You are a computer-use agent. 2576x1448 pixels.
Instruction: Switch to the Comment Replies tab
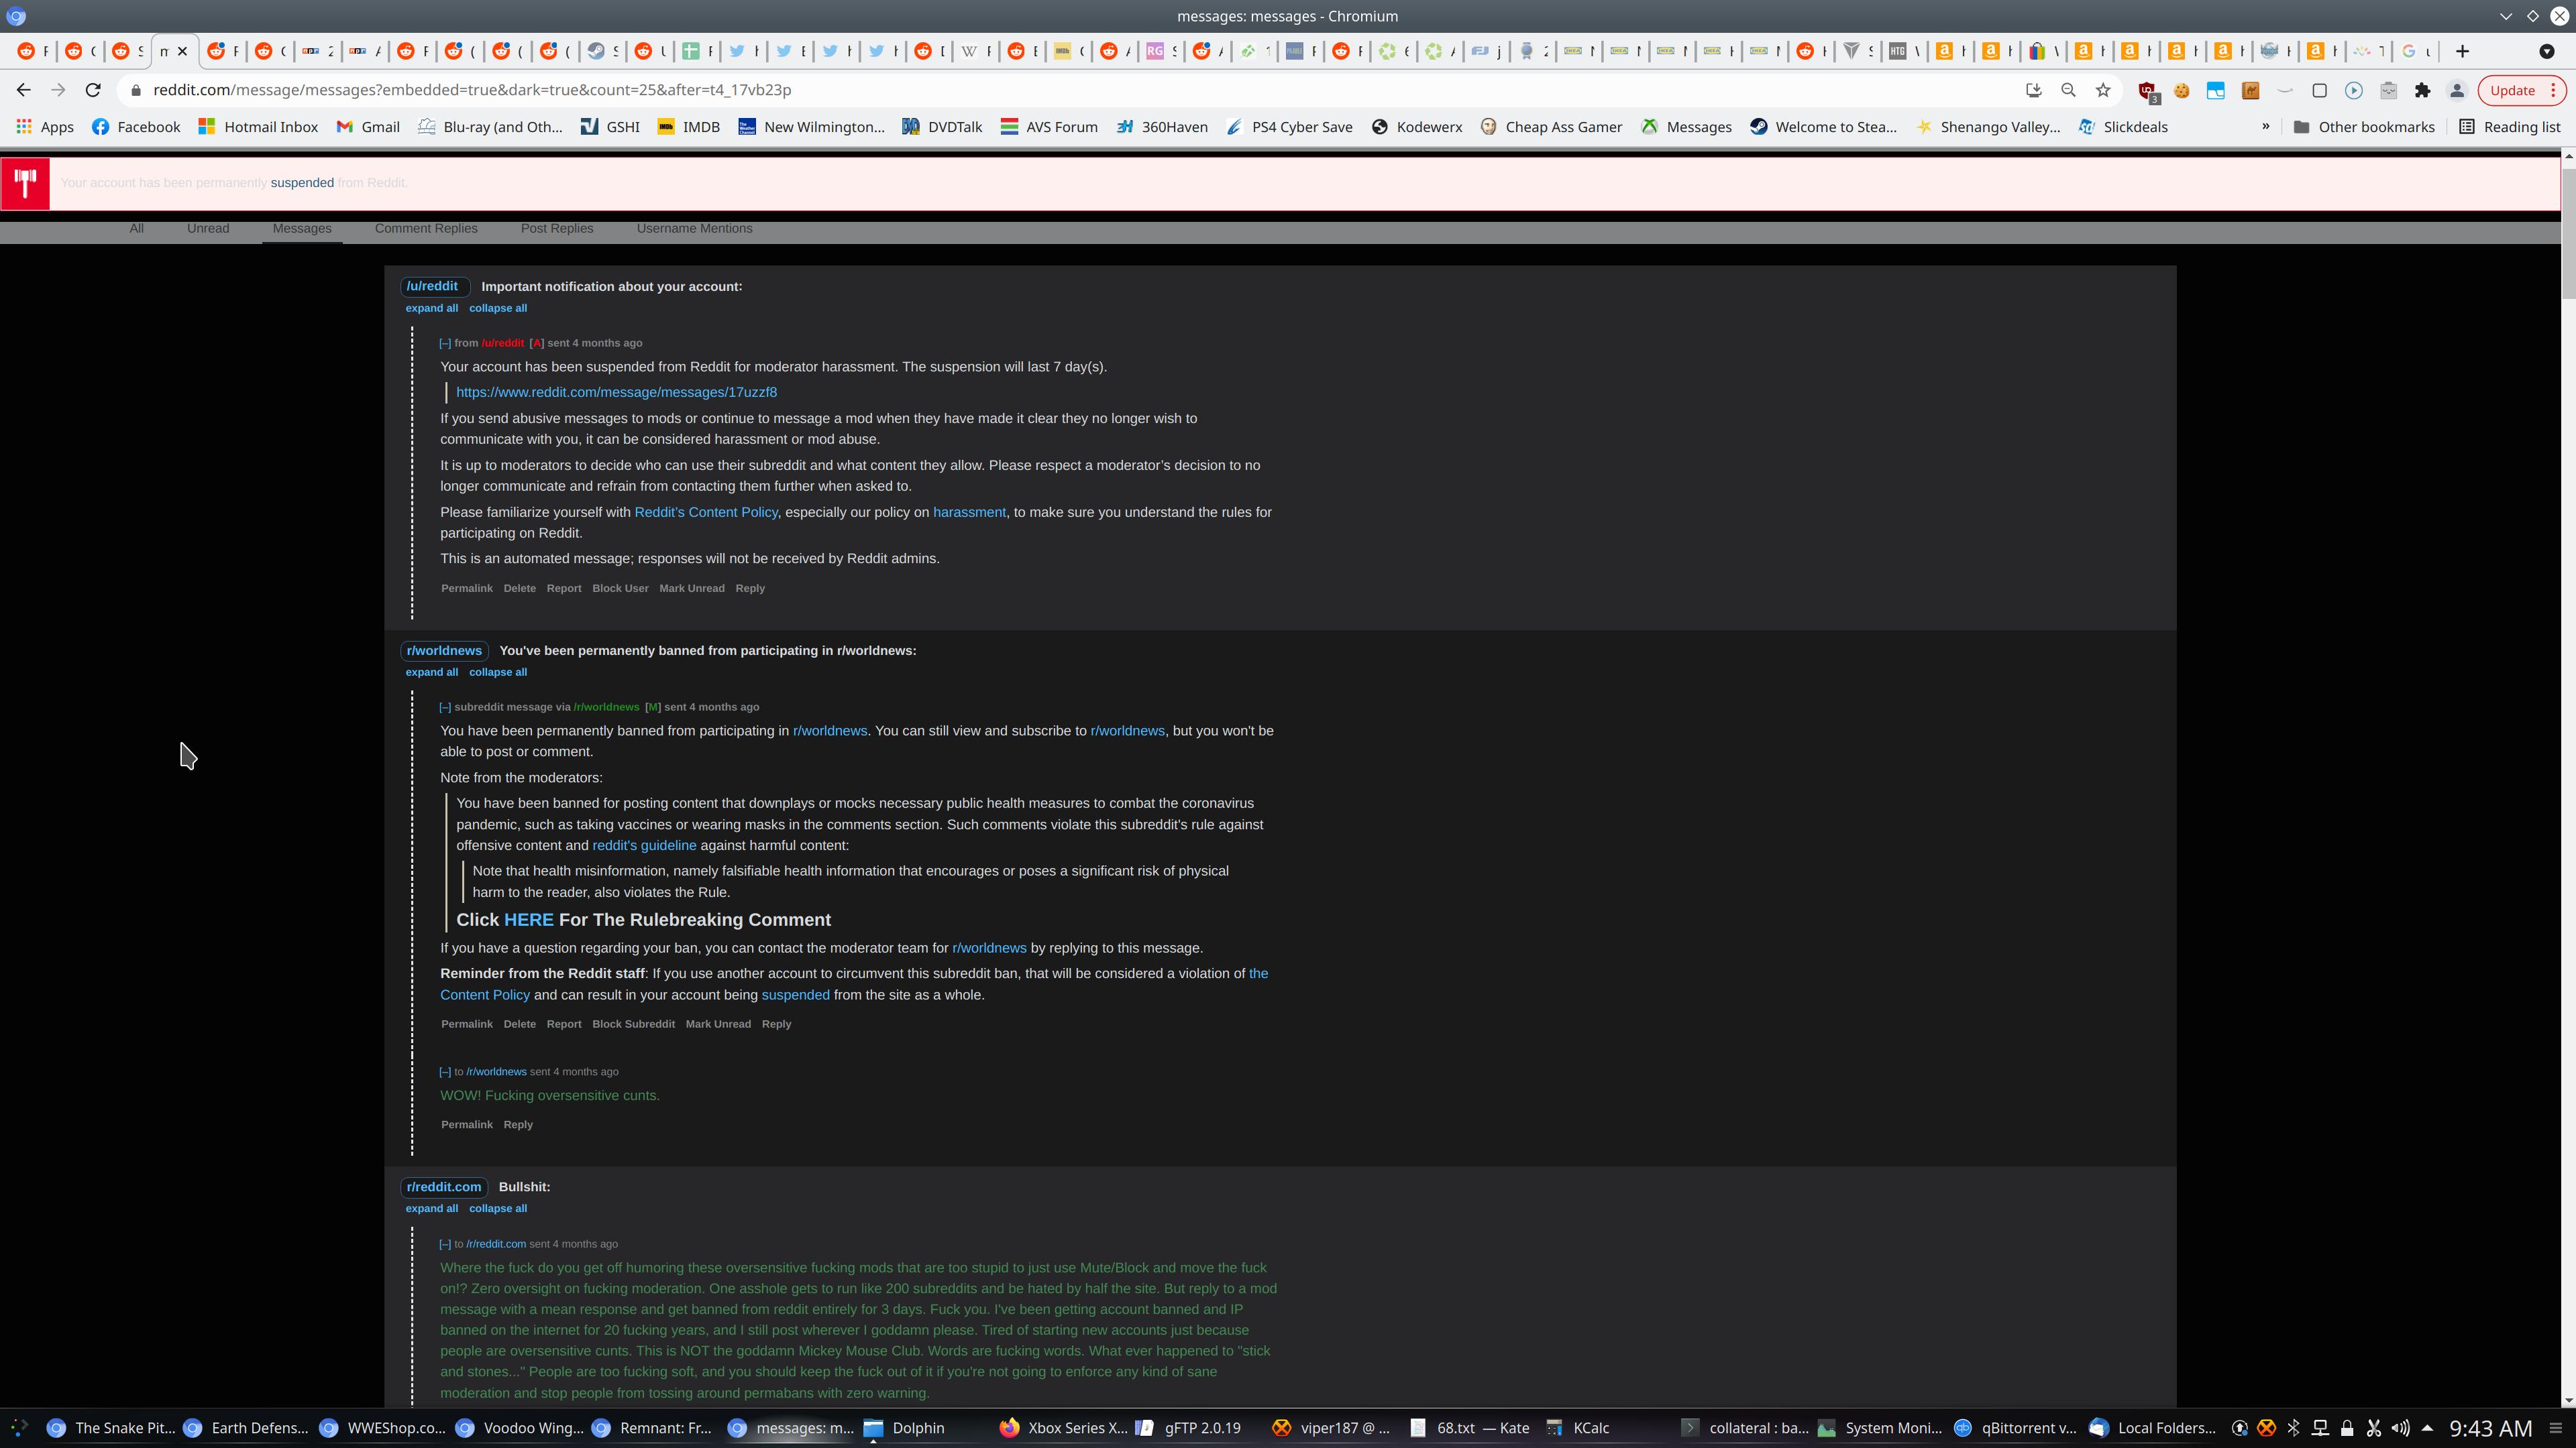[x=426, y=229]
